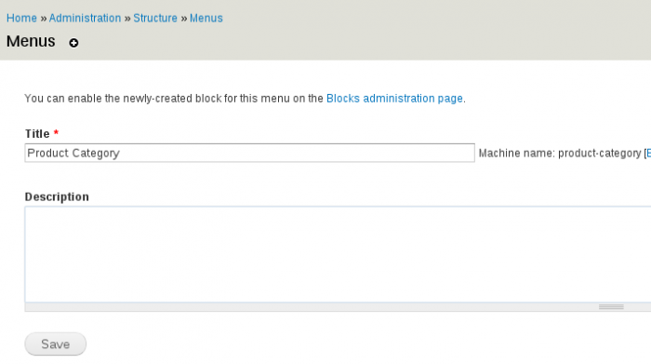Screen dimensions: 651x364
Task: Click the Title field label
Action: (x=37, y=134)
